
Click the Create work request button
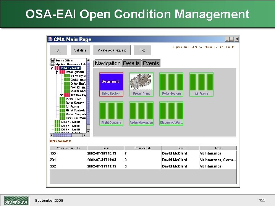click(x=112, y=50)
